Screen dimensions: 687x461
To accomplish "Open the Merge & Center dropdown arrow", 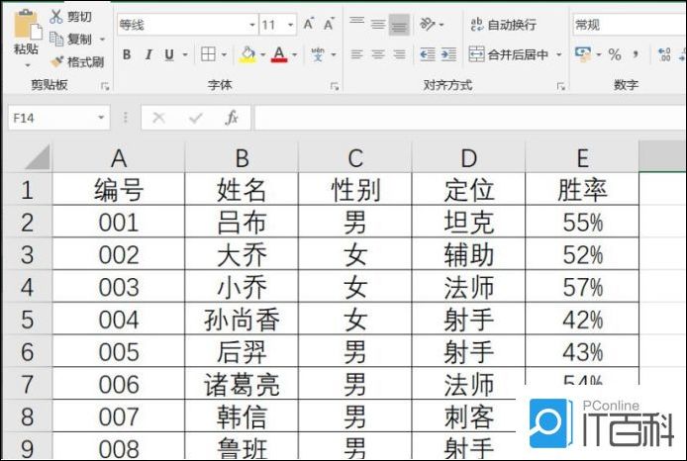I will (x=559, y=54).
